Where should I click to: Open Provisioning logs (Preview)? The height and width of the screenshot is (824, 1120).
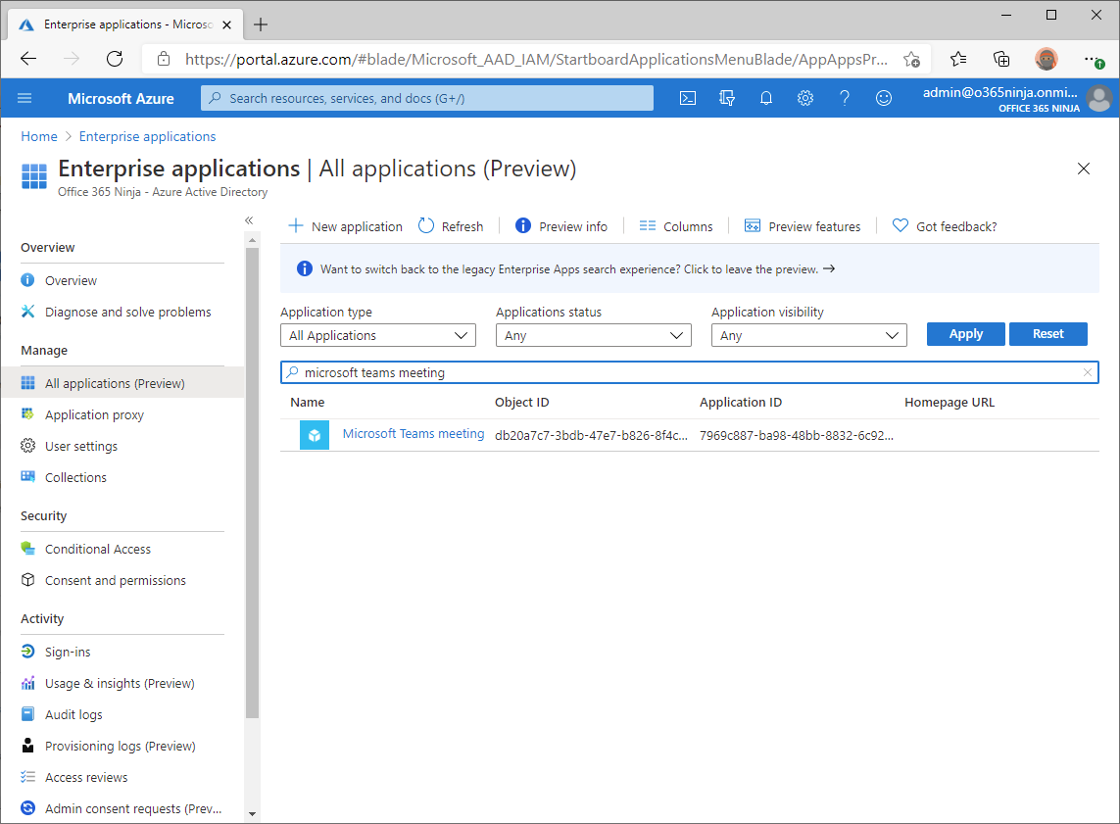click(122, 747)
